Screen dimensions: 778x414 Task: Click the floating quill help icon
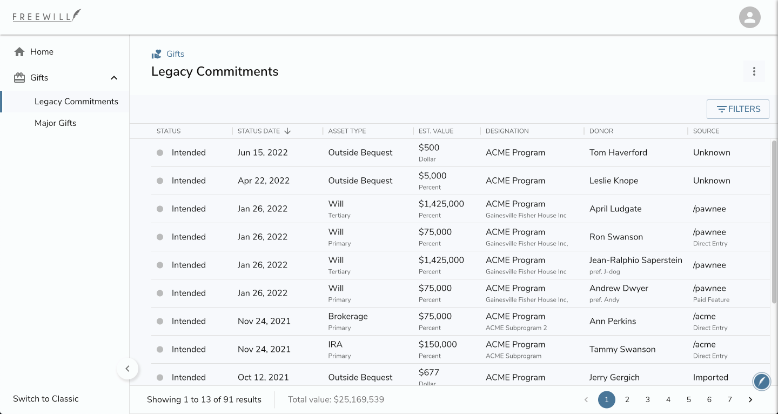click(761, 382)
